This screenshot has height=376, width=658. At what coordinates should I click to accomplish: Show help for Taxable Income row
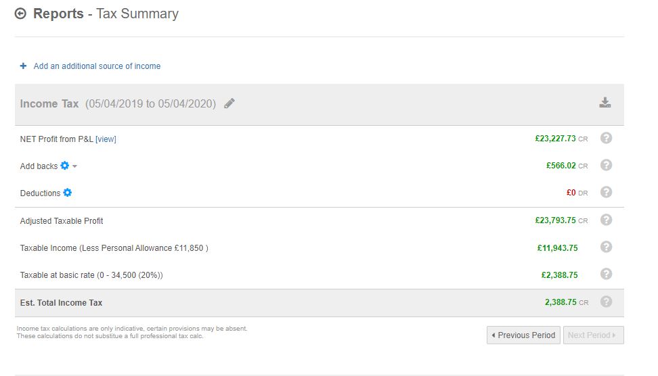[606, 247]
